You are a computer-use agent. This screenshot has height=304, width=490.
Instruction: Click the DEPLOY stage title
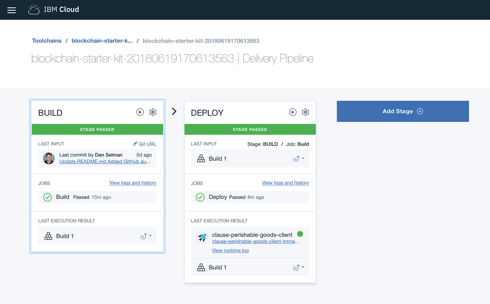[x=207, y=113]
